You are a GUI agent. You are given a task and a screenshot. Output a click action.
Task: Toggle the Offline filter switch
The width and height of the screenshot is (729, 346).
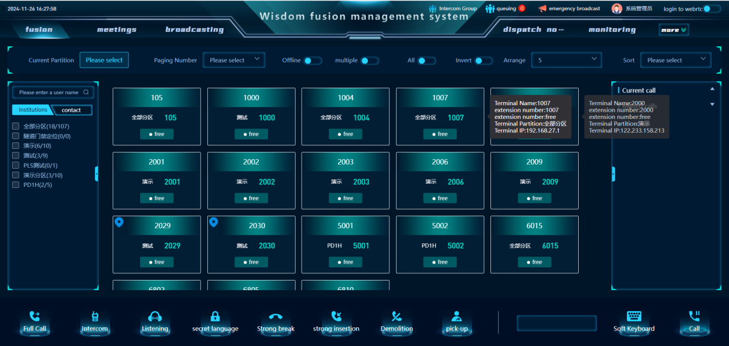point(312,61)
